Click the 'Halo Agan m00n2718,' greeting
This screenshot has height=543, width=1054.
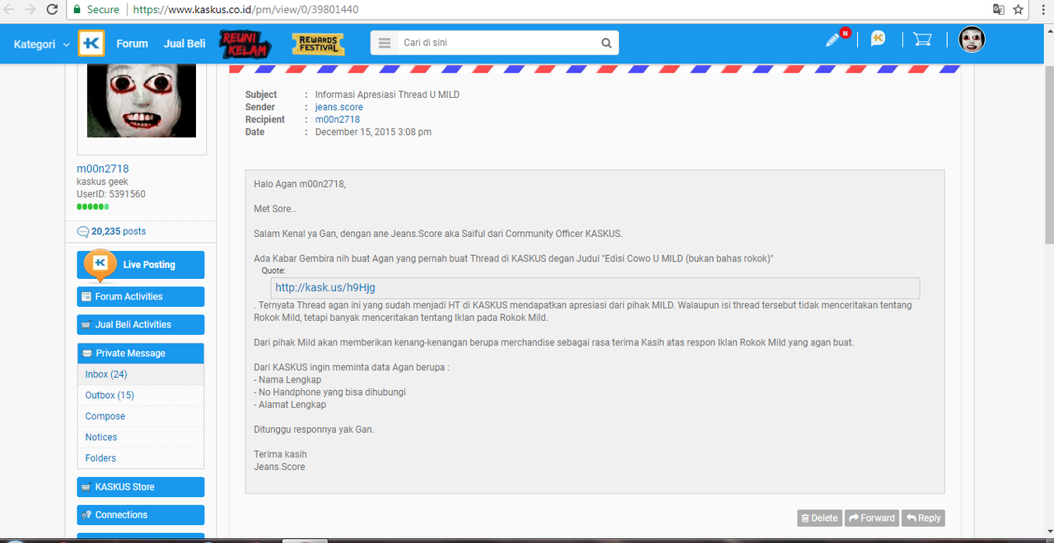300,183
